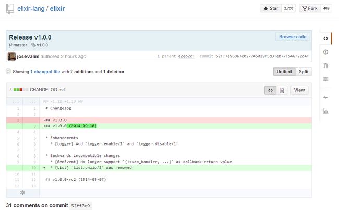
Task: Open the master branch link
Action: click(x=20, y=45)
